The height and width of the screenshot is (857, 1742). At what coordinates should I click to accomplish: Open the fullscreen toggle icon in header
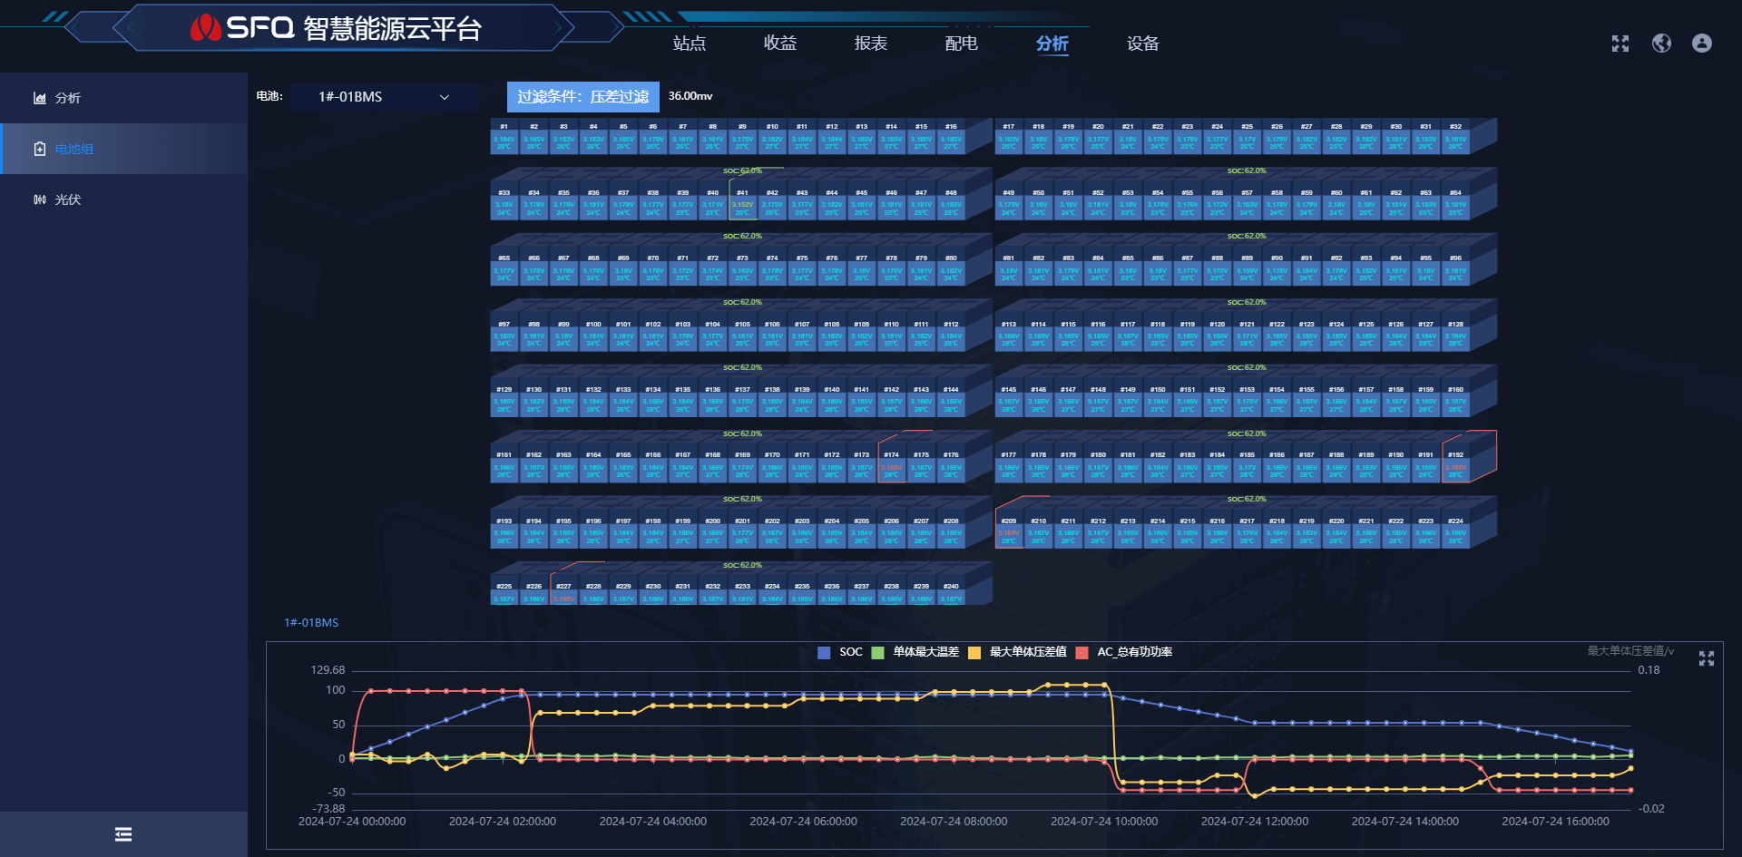tap(1620, 44)
